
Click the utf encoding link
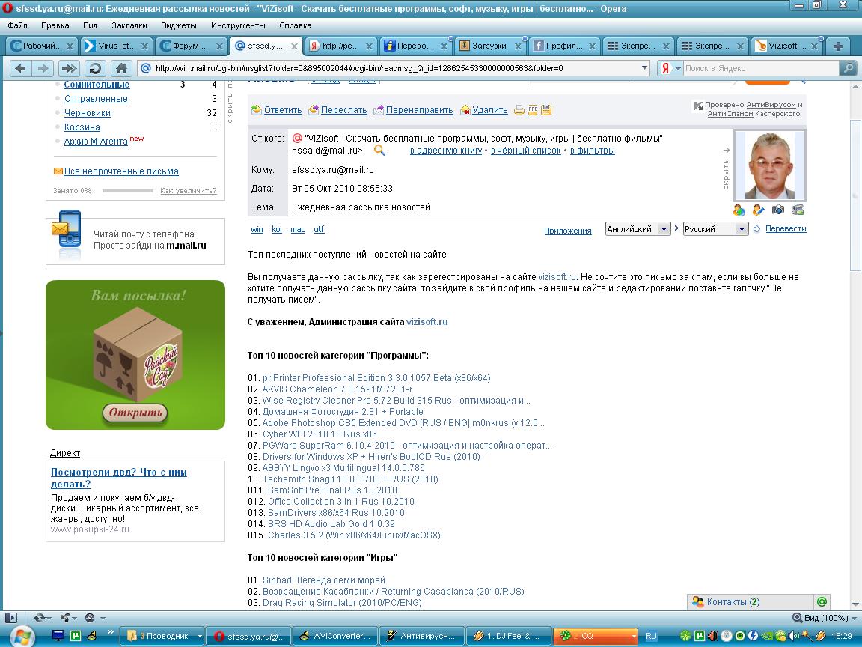click(x=319, y=229)
